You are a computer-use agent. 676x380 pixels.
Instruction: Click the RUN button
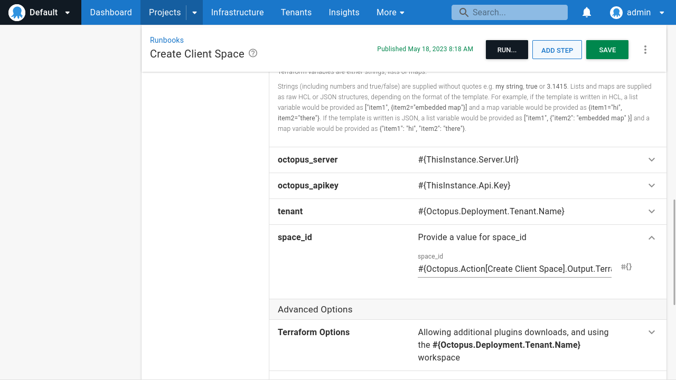coord(506,49)
